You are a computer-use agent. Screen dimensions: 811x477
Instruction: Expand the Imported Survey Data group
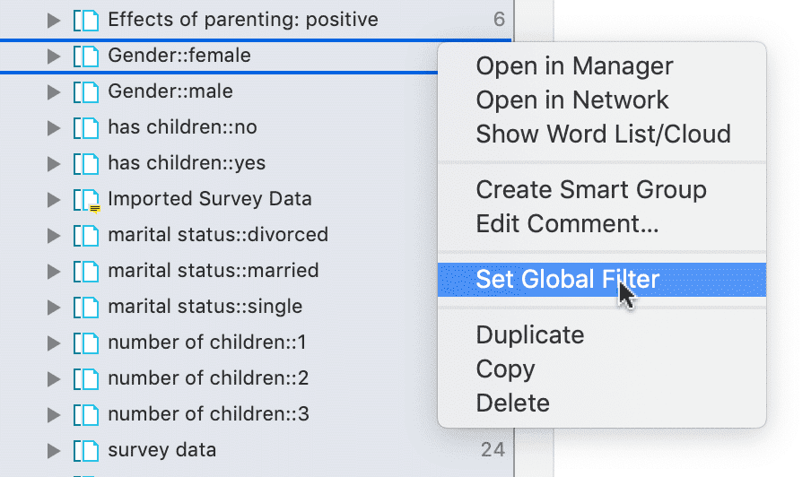point(53,199)
